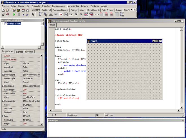This screenshot has width=186, height=138.
Task: Click the New form toolbar icon
Action: coord(23,10)
